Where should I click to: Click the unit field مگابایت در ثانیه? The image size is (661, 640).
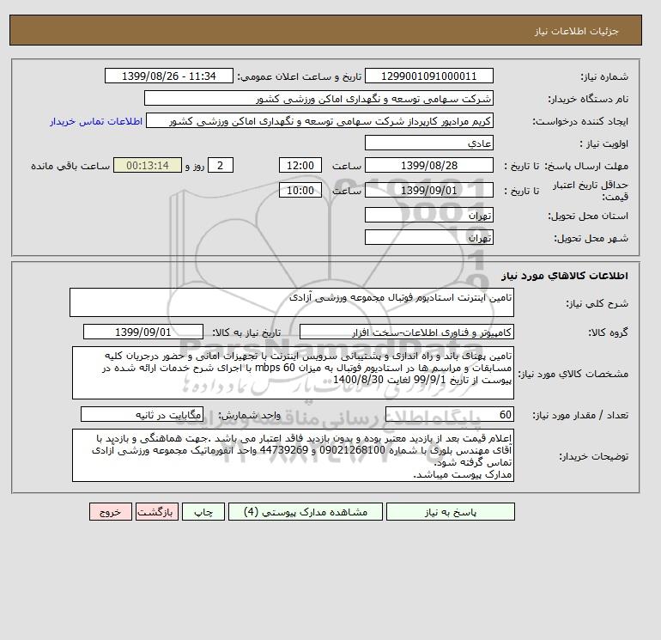click(142, 414)
